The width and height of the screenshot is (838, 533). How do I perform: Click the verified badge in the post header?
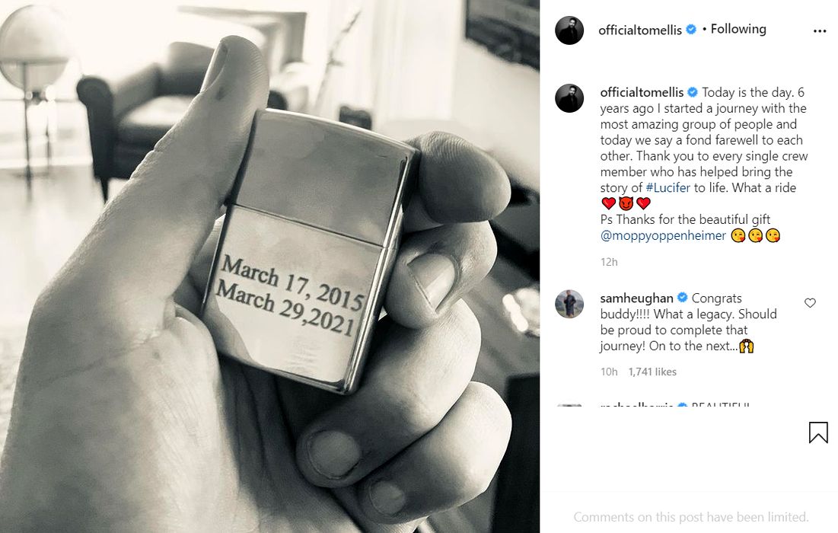[690, 30]
